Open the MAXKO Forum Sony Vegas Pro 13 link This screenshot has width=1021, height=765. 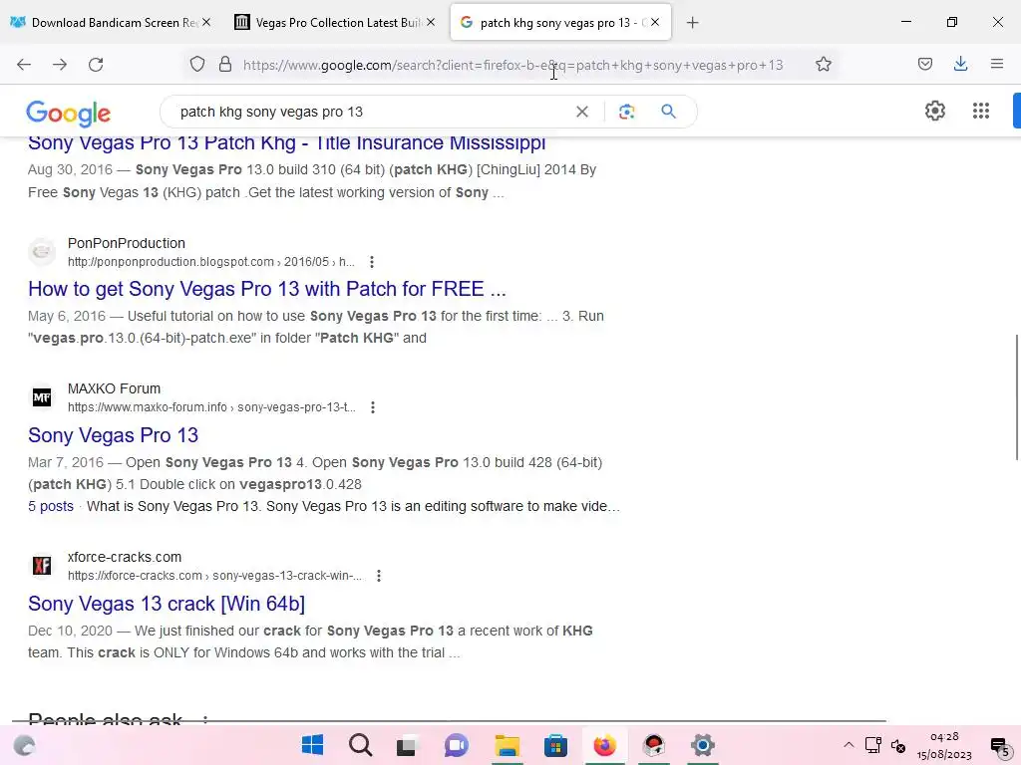[x=114, y=435]
